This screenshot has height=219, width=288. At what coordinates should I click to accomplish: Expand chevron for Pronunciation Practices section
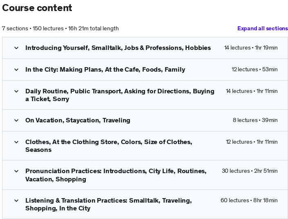pos(16,171)
